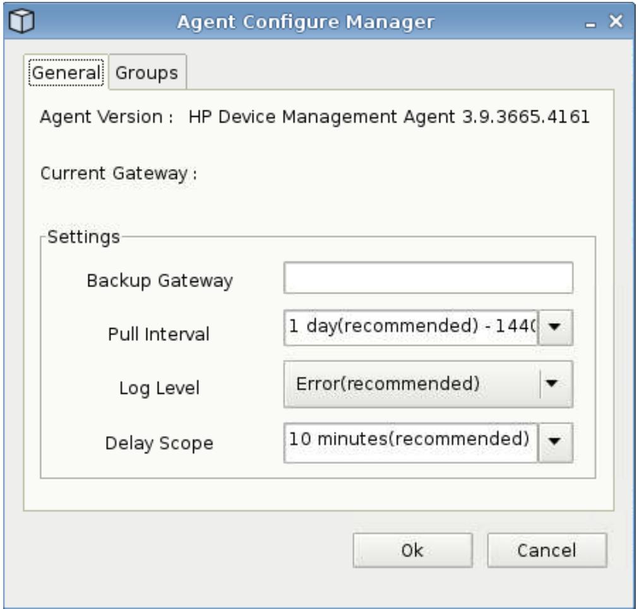The height and width of the screenshot is (609, 639).
Task: Click the cube icon in the title bar
Action: pos(21,21)
